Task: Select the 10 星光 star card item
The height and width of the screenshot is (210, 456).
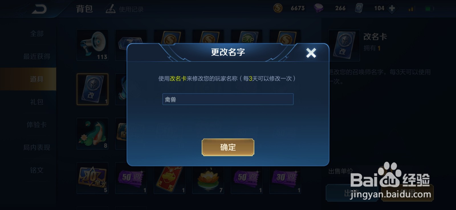Action: [92, 178]
